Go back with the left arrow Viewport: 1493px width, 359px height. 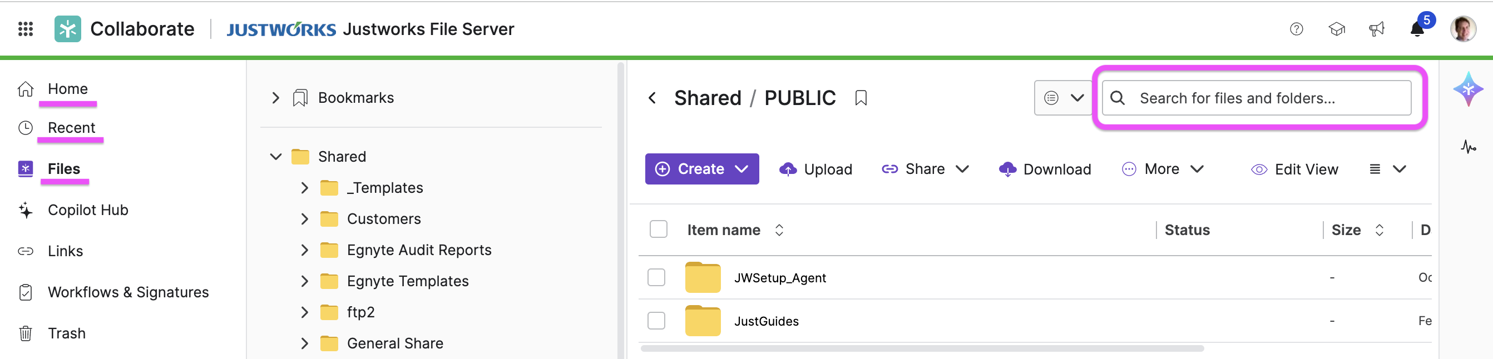tap(652, 98)
